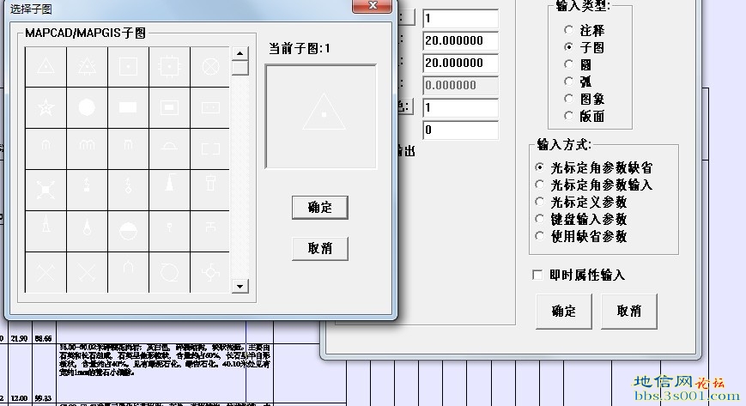Viewport: 746px width, 406px height.
Task: Choose the circle with four outward ticks symbol
Action: click(210, 272)
